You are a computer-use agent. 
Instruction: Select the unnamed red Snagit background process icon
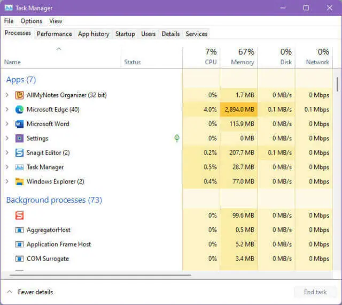[19, 216]
